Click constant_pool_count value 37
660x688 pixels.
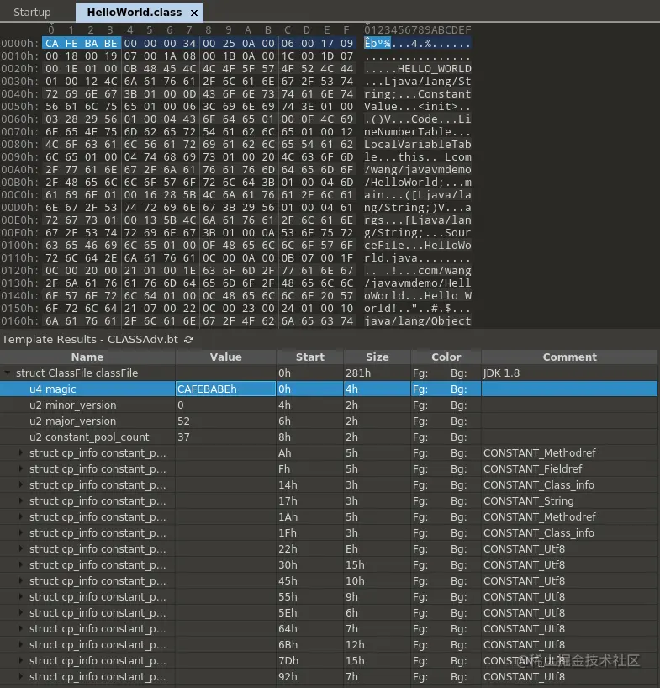(x=183, y=437)
